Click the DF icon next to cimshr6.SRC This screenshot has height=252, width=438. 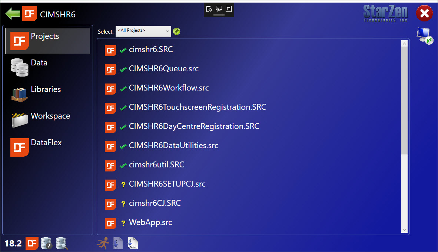pyautogui.click(x=110, y=50)
